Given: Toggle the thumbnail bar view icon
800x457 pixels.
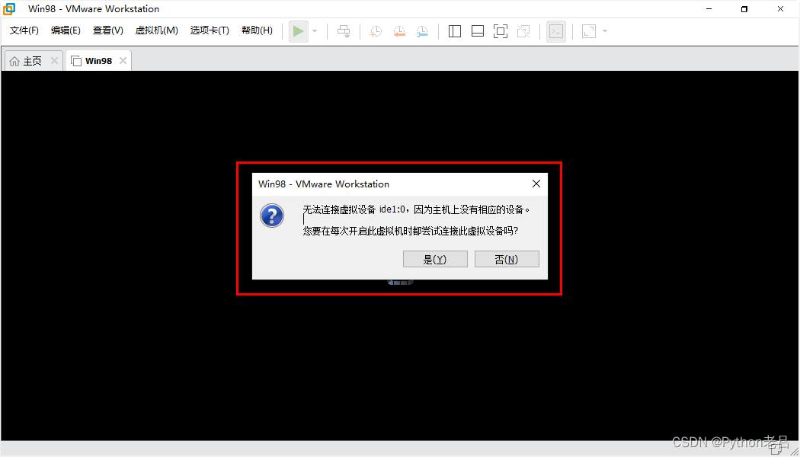Looking at the screenshot, I should click(x=478, y=32).
